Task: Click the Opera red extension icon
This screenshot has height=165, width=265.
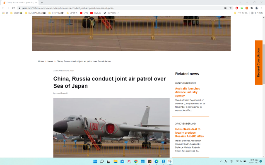Action: [x=237, y=8]
